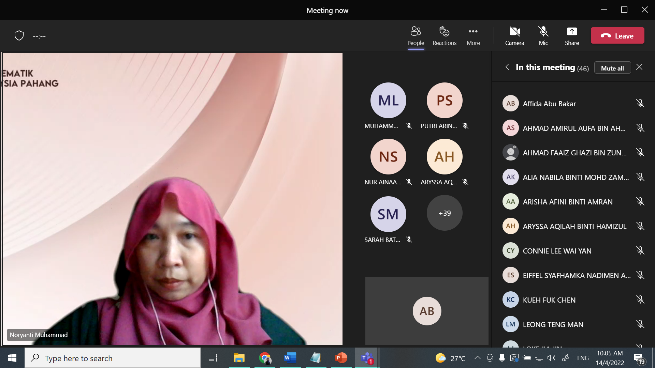Click ARISHA AFINI mute icon

pos(640,201)
